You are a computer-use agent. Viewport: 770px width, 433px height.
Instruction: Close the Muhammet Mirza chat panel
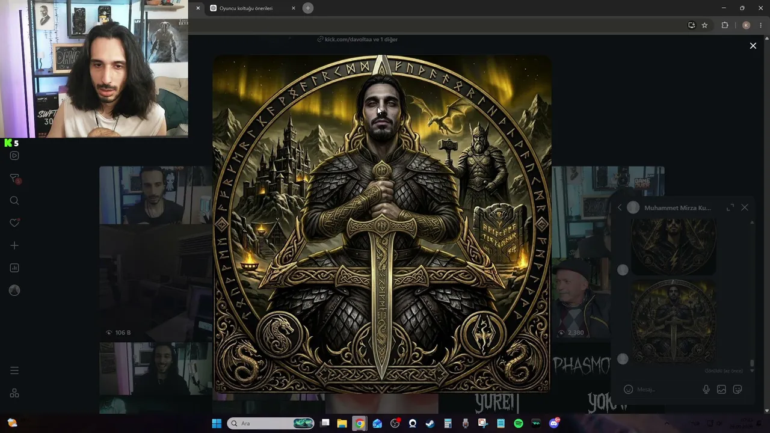[745, 207]
